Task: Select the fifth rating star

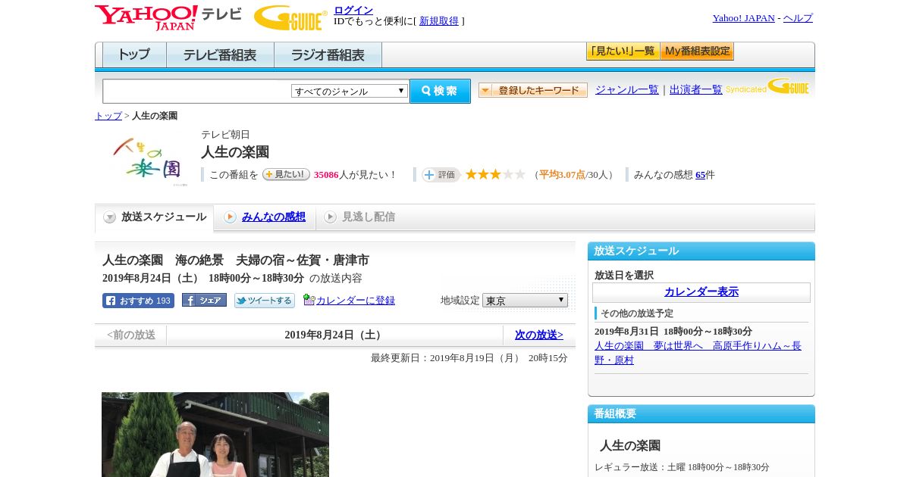Action: coord(519,174)
